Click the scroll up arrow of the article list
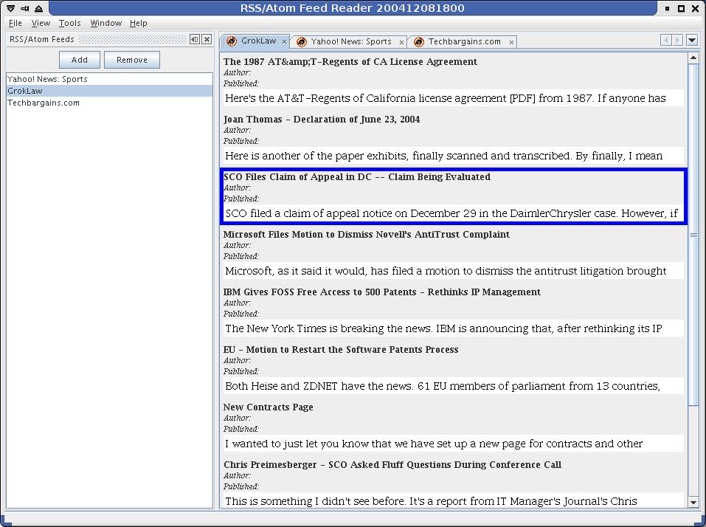706x527 pixels. point(693,58)
